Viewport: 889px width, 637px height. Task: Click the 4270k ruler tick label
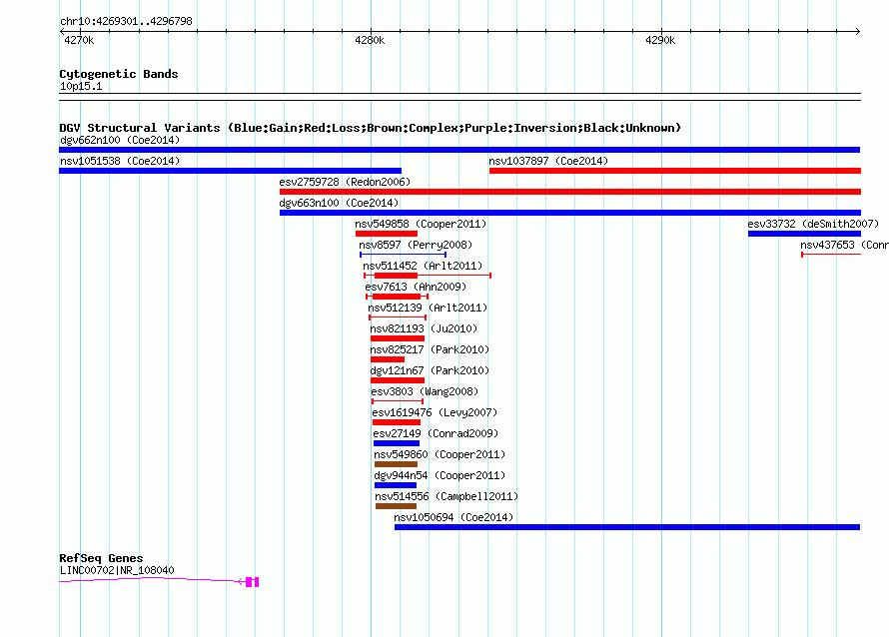79,40
